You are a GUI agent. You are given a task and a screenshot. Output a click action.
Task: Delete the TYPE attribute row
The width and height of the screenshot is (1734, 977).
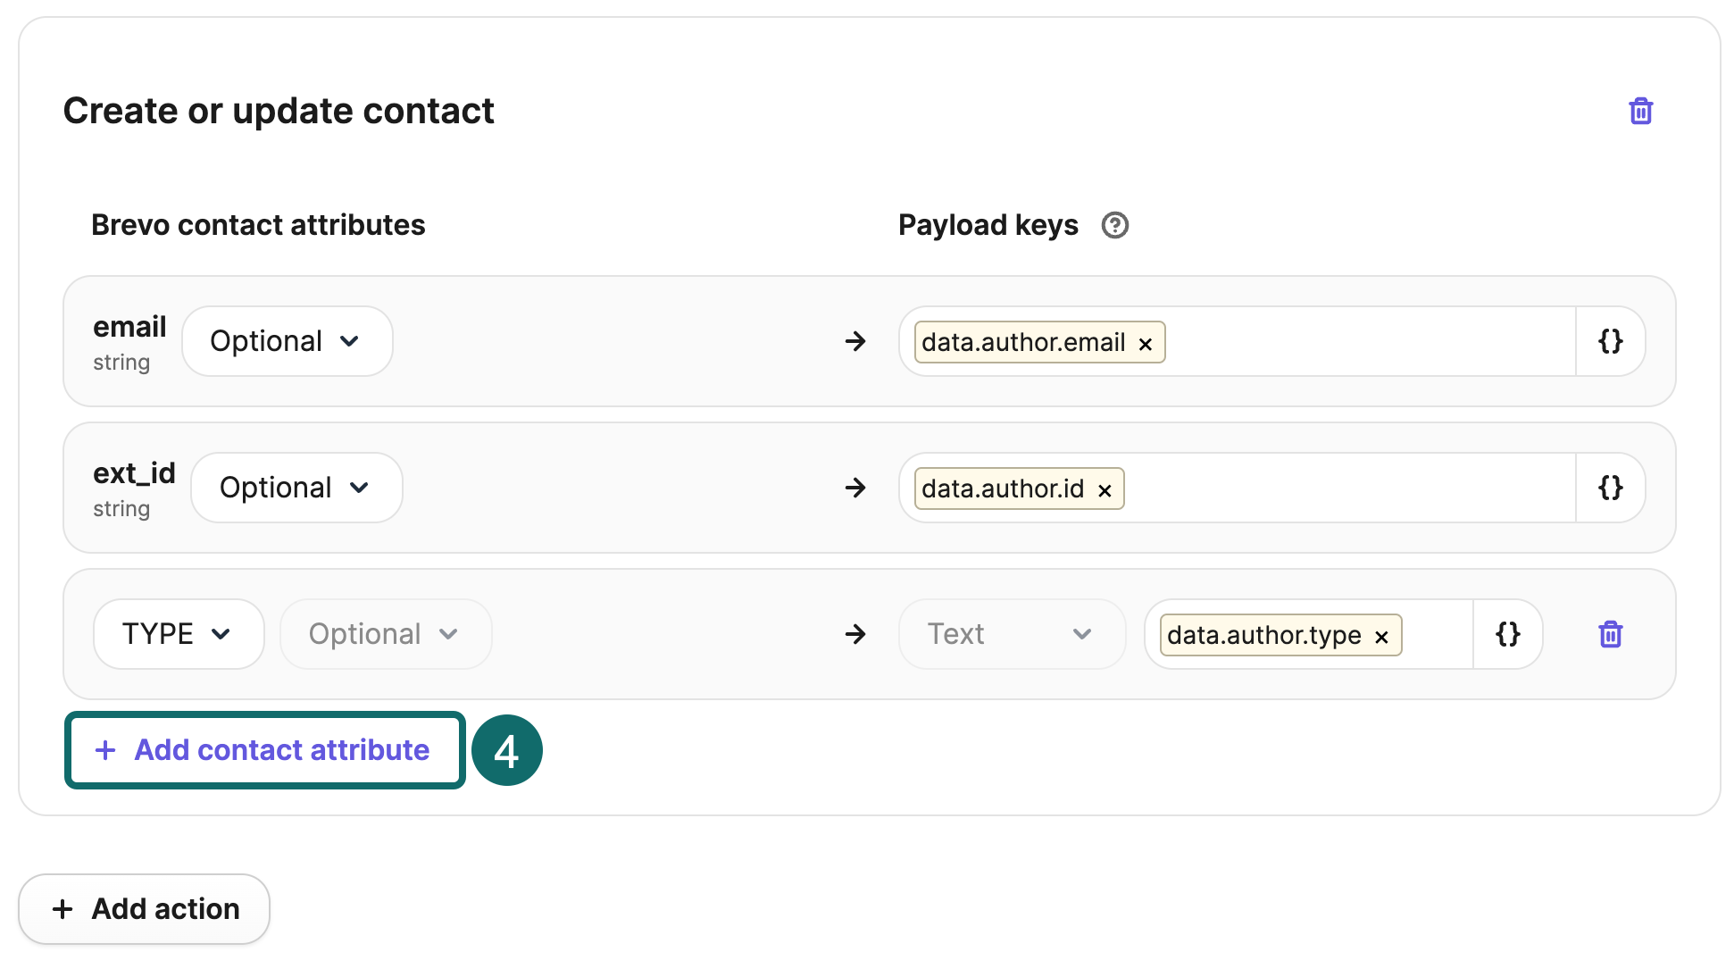coord(1610,634)
